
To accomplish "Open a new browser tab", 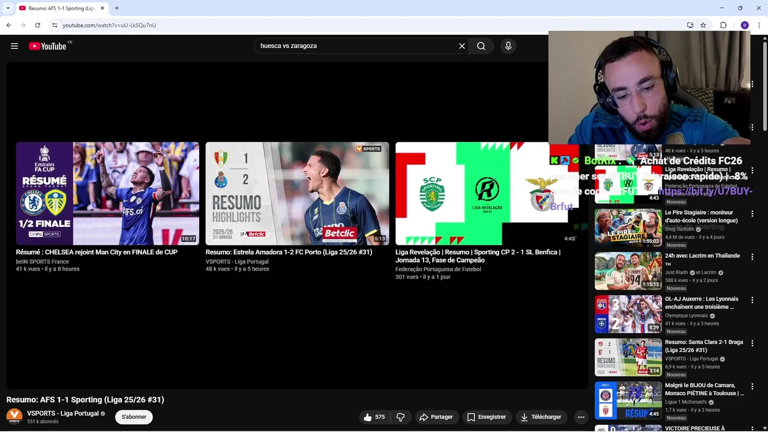I will click(116, 8).
